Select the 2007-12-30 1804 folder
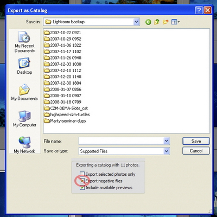 (62, 83)
